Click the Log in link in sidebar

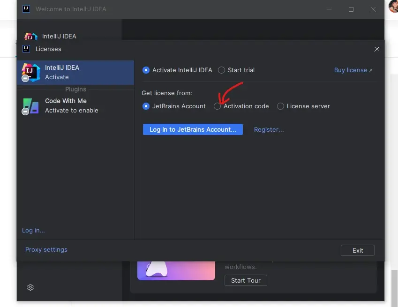tap(33, 231)
